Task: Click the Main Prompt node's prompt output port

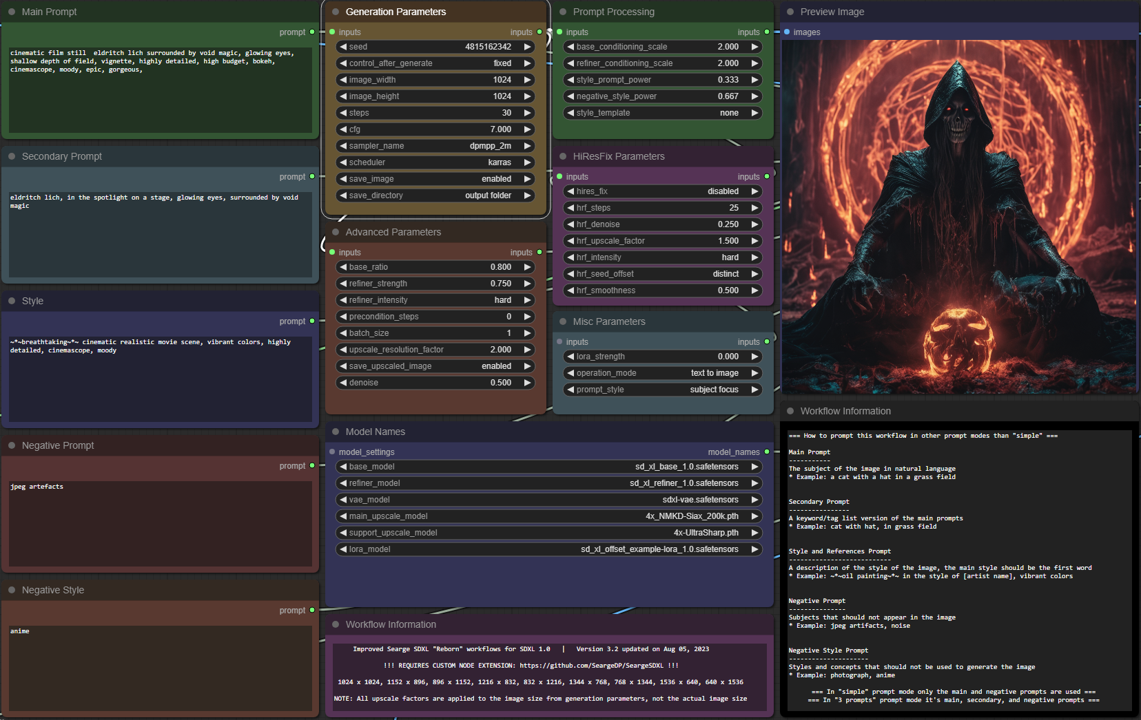Action: [312, 32]
